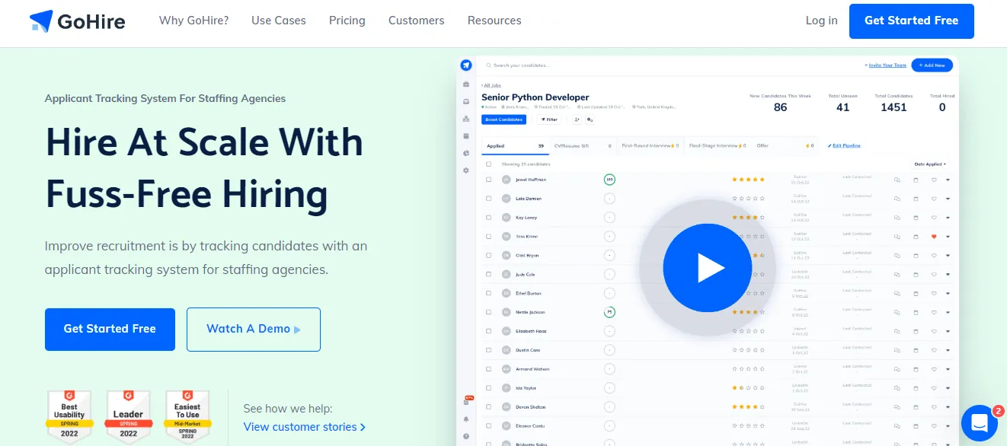Click the calendar icon on Lola Damien's row
Screen dimensions: 1007x446
click(x=916, y=199)
